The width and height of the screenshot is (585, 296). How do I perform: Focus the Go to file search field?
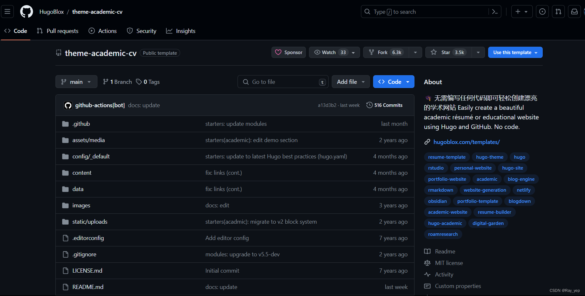click(283, 82)
